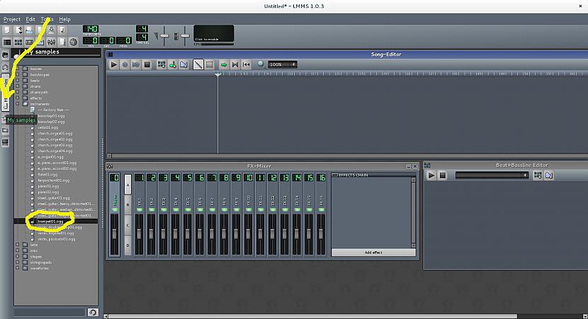
Task: Click the oscilloscope 'Click to enable' display
Action: 214,34
